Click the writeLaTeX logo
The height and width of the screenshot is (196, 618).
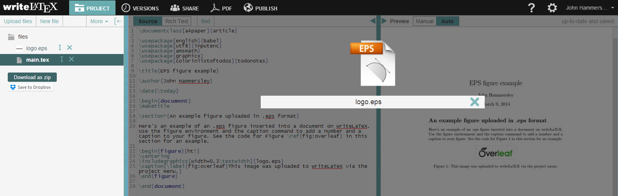pyautogui.click(x=30, y=7)
